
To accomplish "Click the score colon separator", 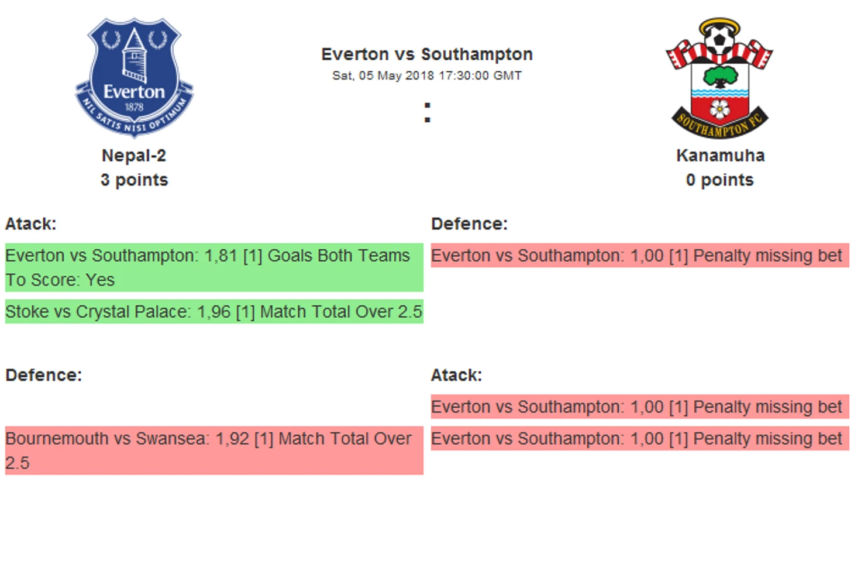I will point(428,113).
